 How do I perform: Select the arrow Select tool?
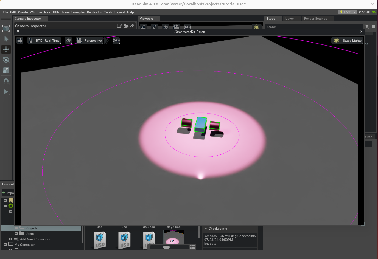pyautogui.click(x=6, y=39)
